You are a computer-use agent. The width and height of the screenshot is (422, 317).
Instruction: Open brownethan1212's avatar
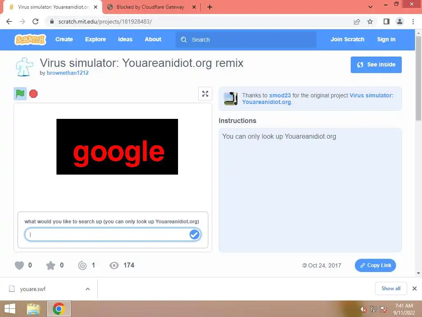click(x=24, y=66)
